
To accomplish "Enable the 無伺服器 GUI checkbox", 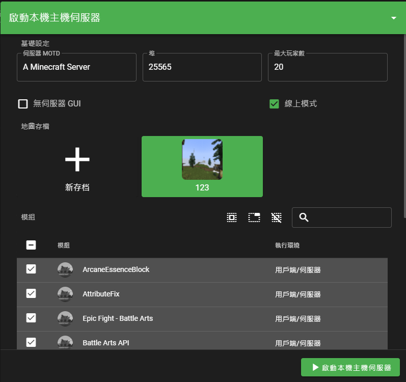I will coord(23,104).
